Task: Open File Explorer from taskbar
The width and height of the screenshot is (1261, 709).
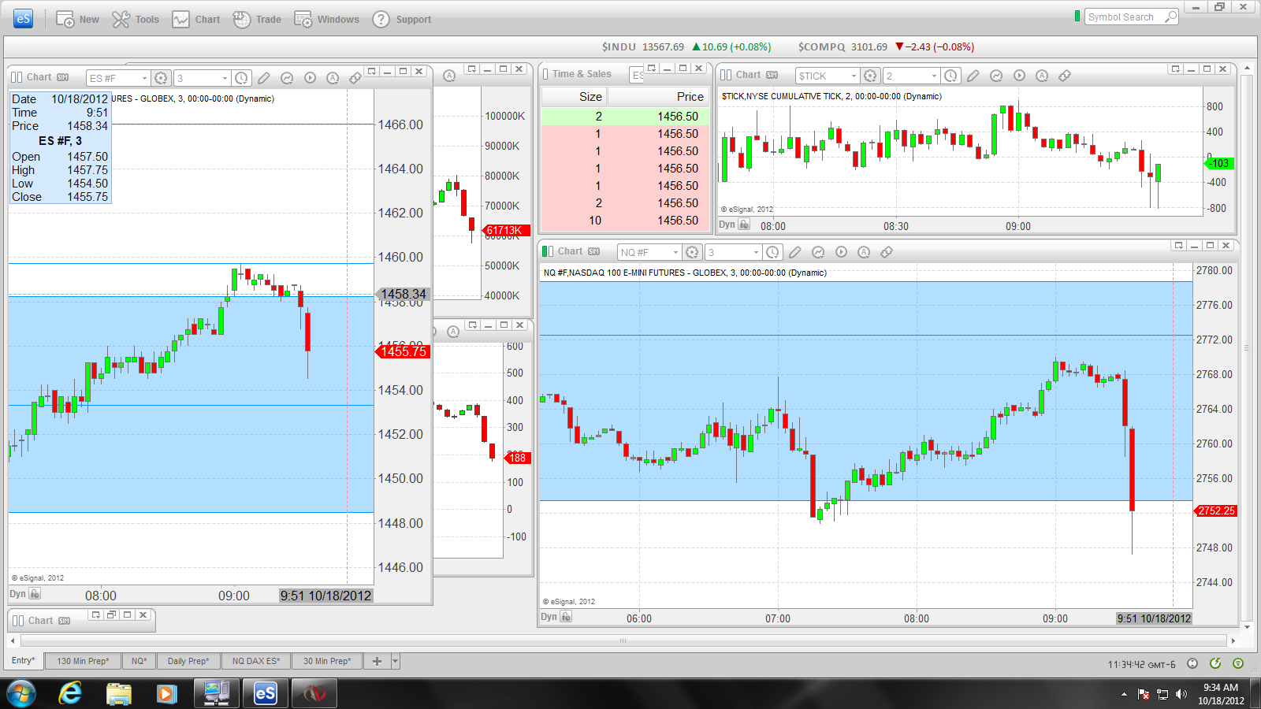Action: 119,694
